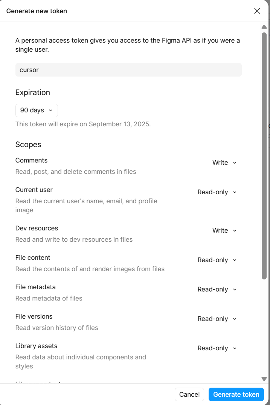Click the scrollbar down arrow
This screenshot has width=270, height=405.
[x=264, y=379]
